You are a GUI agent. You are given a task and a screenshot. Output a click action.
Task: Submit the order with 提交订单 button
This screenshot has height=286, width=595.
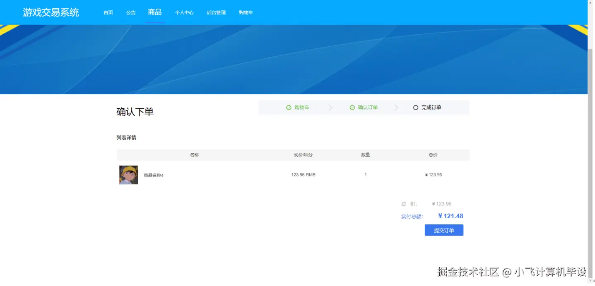[x=444, y=230]
